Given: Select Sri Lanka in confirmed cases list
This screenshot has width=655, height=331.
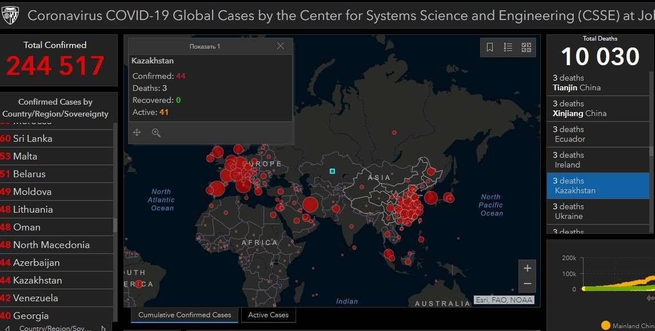Looking at the screenshot, I should pyautogui.click(x=33, y=138).
